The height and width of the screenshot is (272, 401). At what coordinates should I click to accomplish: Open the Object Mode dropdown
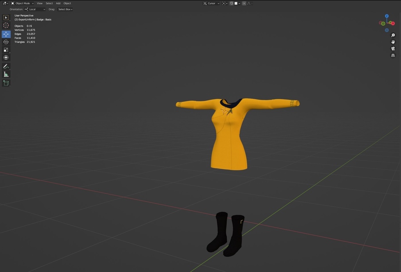click(22, 3)
